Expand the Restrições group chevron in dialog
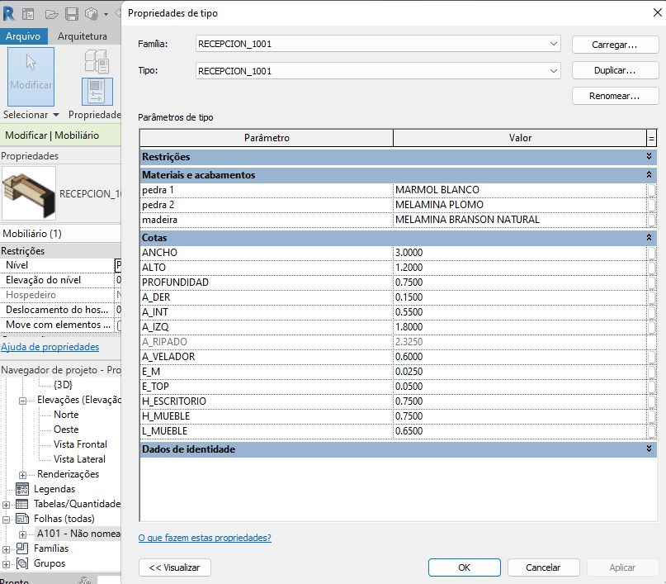The width and height of the screenshot is (666, 584). tap(649, 156)
